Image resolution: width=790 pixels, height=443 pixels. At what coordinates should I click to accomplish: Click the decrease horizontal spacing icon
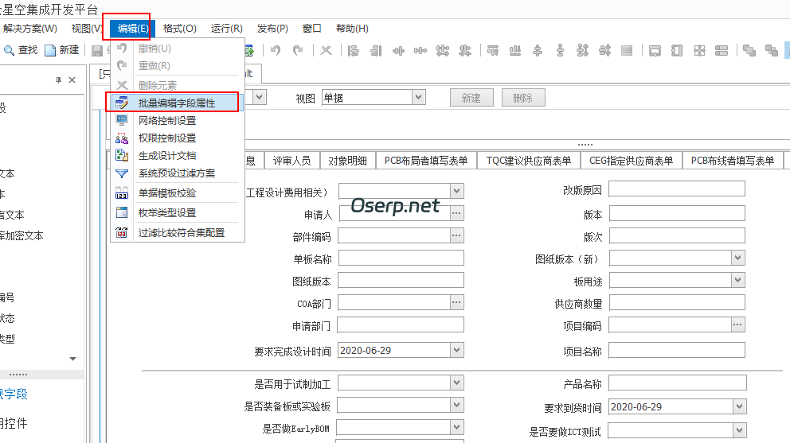pyautogui.click(x=465, y=50)
